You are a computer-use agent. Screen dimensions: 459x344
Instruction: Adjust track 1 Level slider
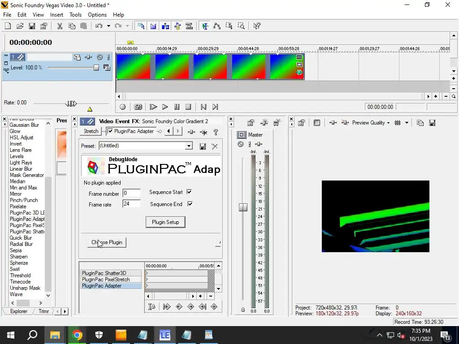[96, 68]
